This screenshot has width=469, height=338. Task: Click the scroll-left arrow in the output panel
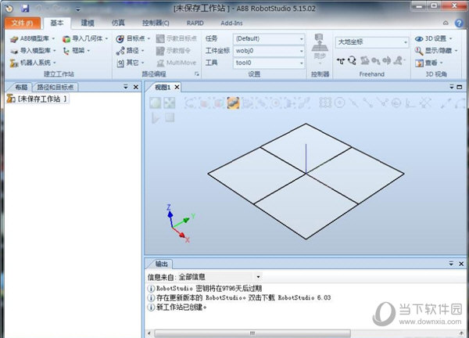point(149,333)
